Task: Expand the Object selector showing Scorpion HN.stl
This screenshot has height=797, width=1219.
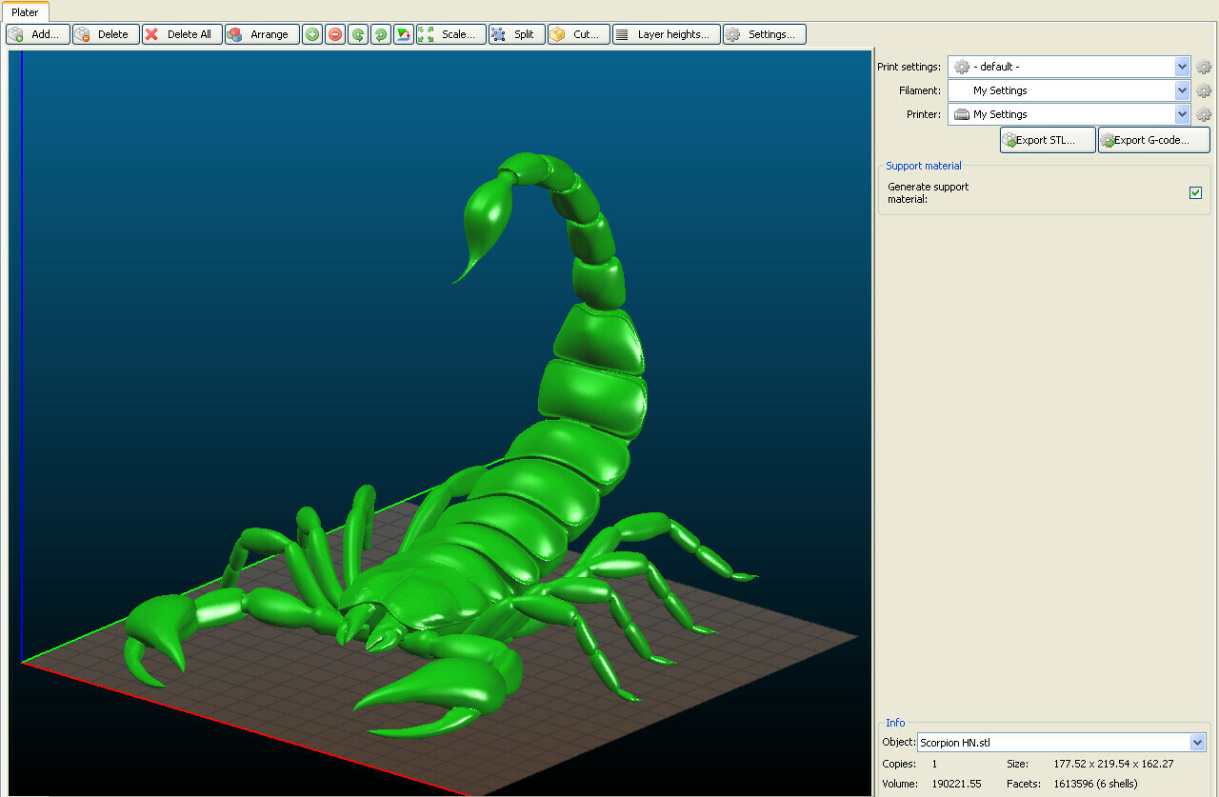Action: tap(1197, 743)
